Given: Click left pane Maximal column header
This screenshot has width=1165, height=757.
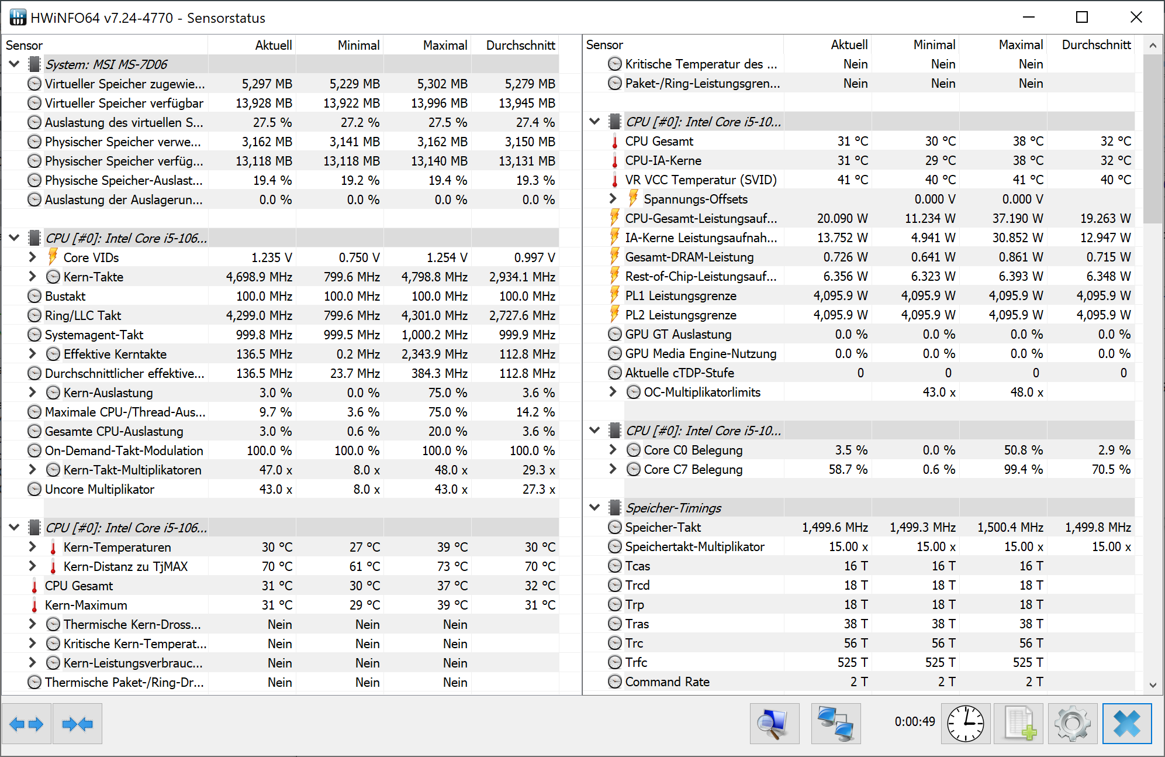Looking at the screenshot, I should [x=427, y=45].
